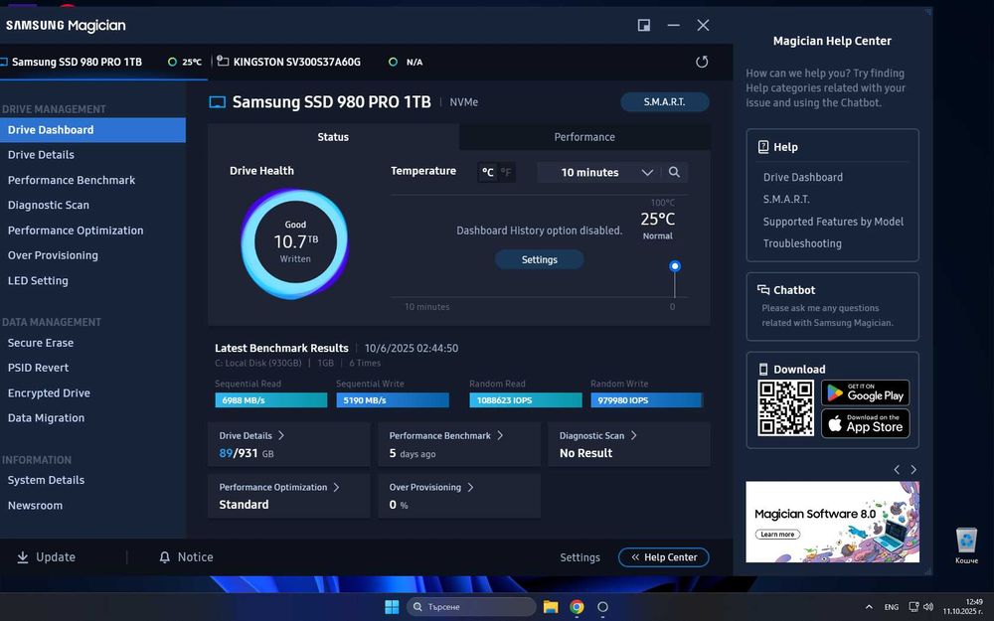Switch to the Status tab
994x621 pixels.
(333, 137)
